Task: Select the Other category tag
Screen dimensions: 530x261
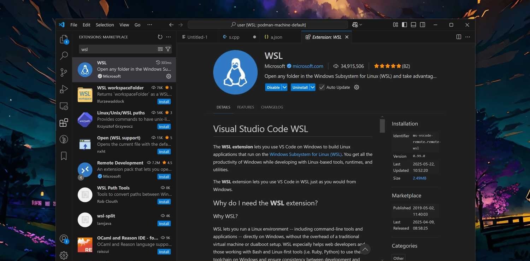Action: tap(398, 258)
